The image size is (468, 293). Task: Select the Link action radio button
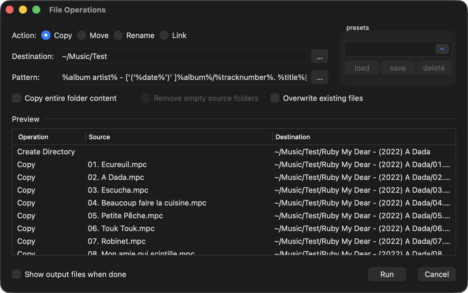coord(164,35)
